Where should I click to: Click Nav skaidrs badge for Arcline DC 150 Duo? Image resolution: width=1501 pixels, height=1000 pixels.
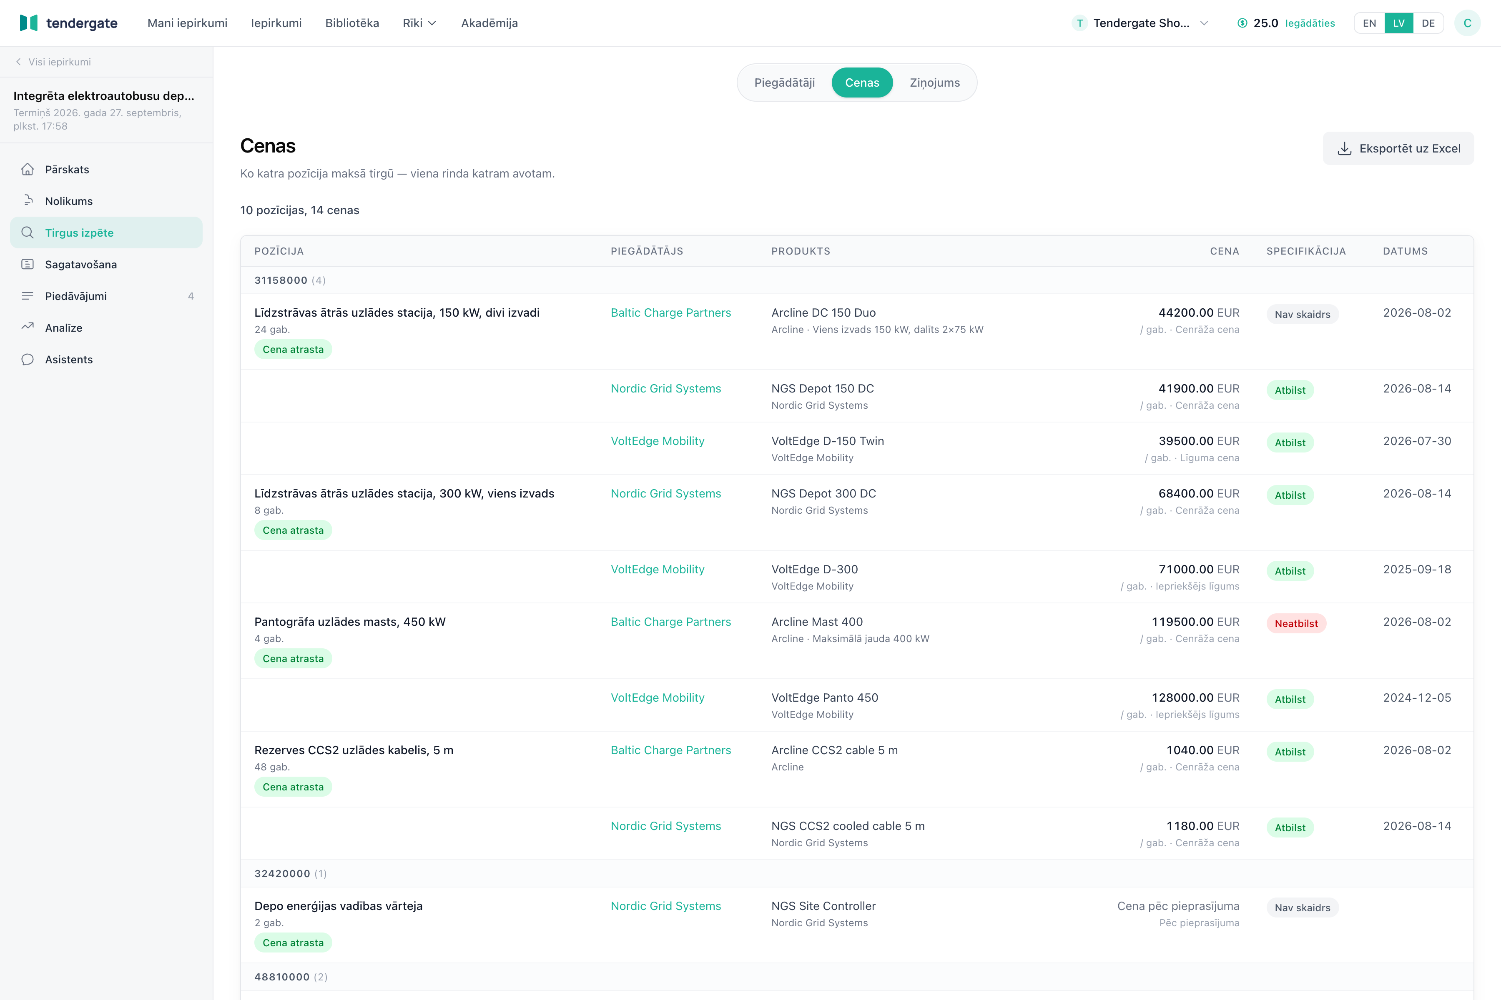1303,315
